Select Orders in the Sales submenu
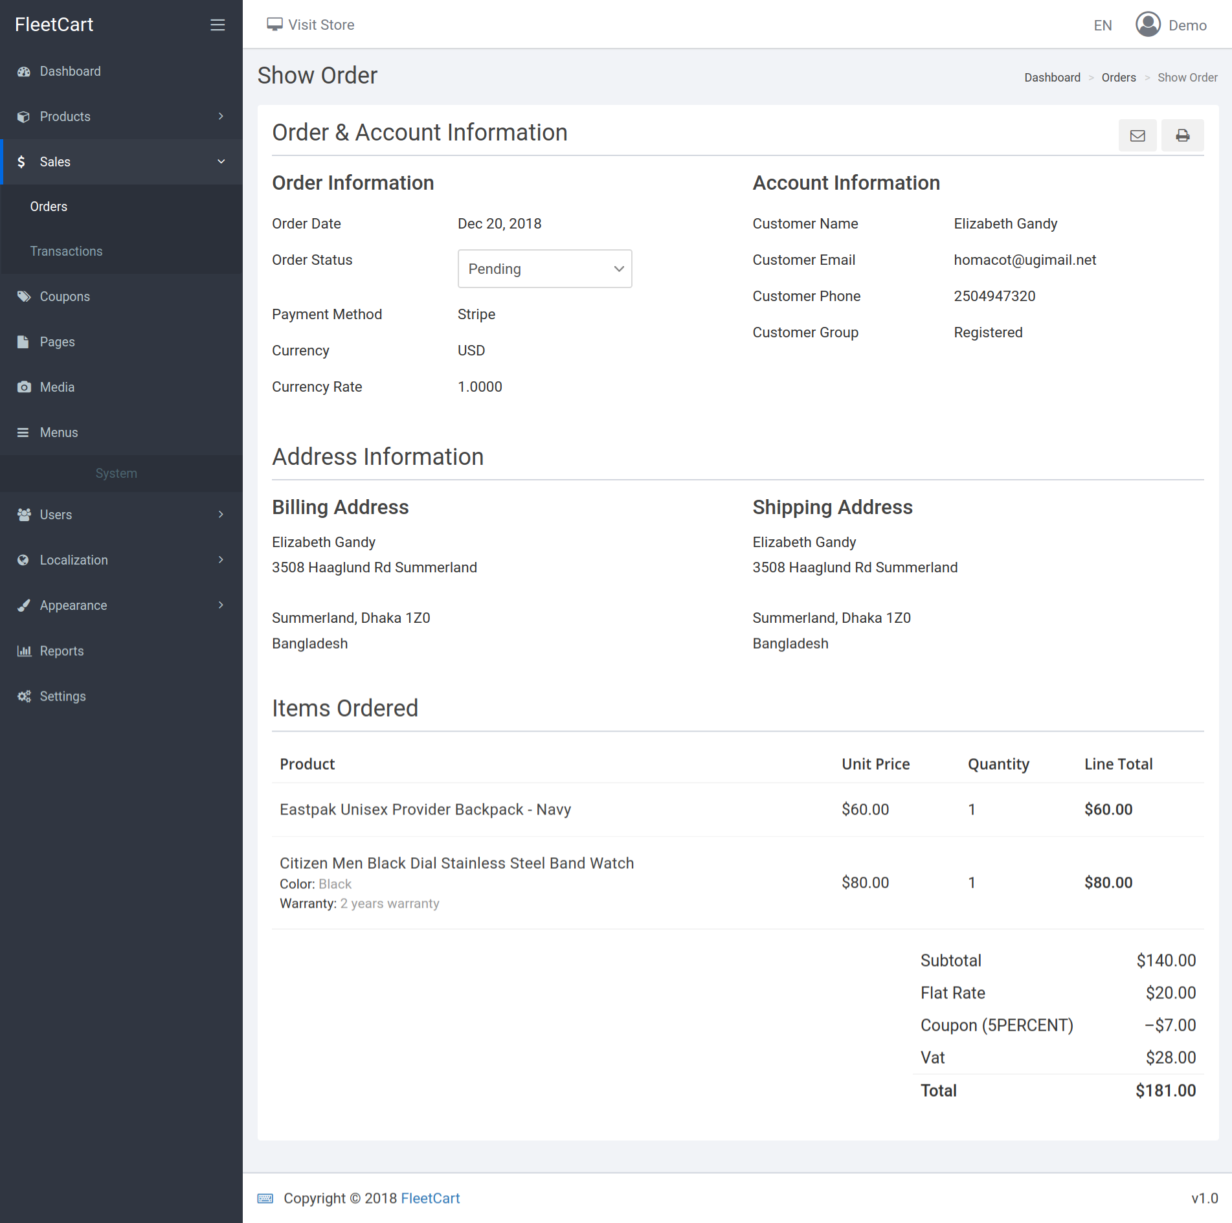The width and height of the screenshot is (1232, 1223). click(49, 207)
